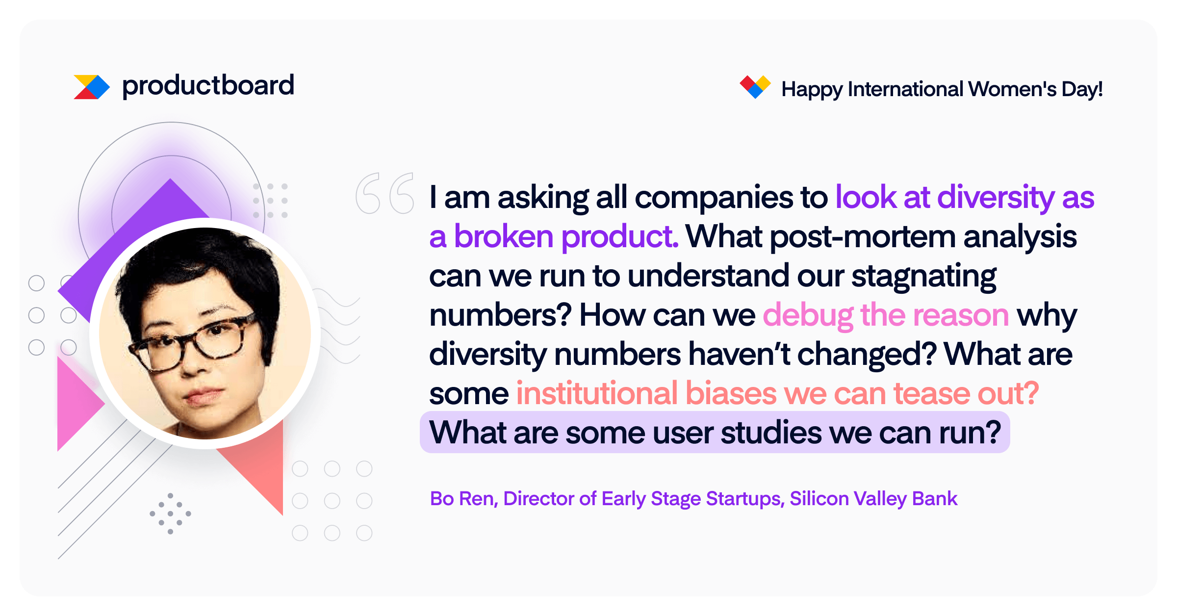The image size is (1177, 616).
Task: Click the productboard arrow logo icon
Action: click(x=92, y=87)
